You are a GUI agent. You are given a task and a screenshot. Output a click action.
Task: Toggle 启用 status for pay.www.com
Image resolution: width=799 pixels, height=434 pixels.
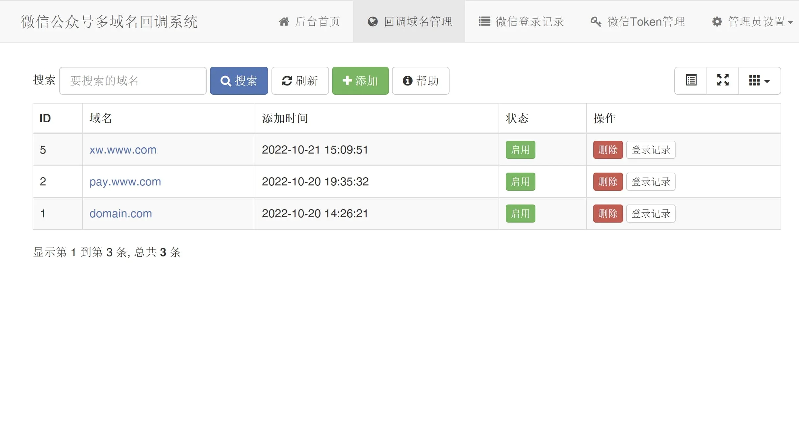tap(520, 181)
